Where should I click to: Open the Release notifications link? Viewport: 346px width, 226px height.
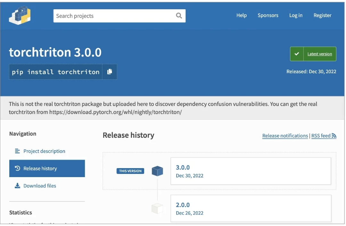285,136
